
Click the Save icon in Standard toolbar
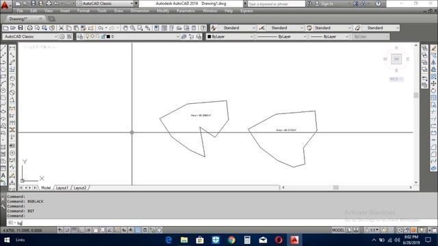pos(21,28)
